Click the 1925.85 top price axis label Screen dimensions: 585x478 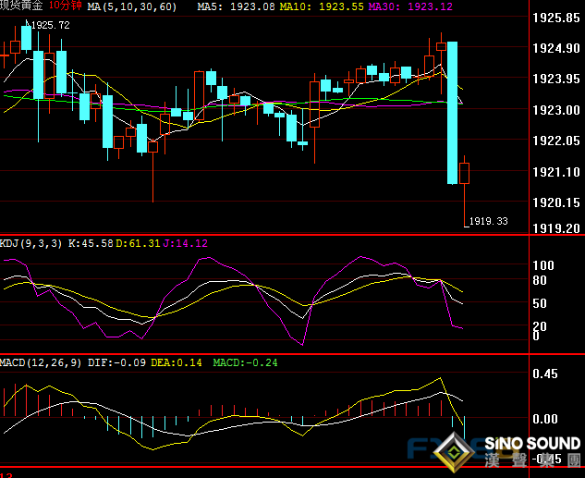point(556,18)
